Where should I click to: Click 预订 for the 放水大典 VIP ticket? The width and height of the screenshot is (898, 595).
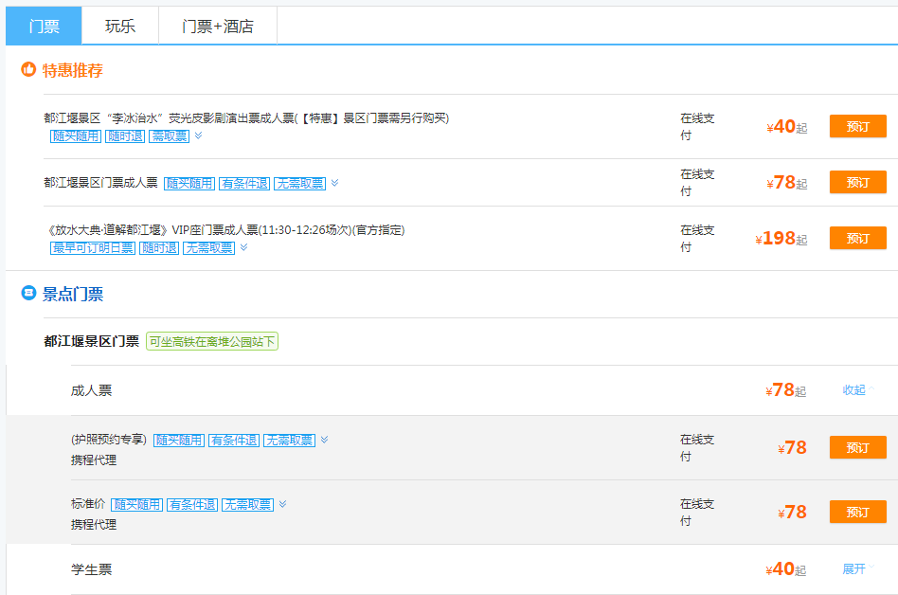click(x=856, y=238)
